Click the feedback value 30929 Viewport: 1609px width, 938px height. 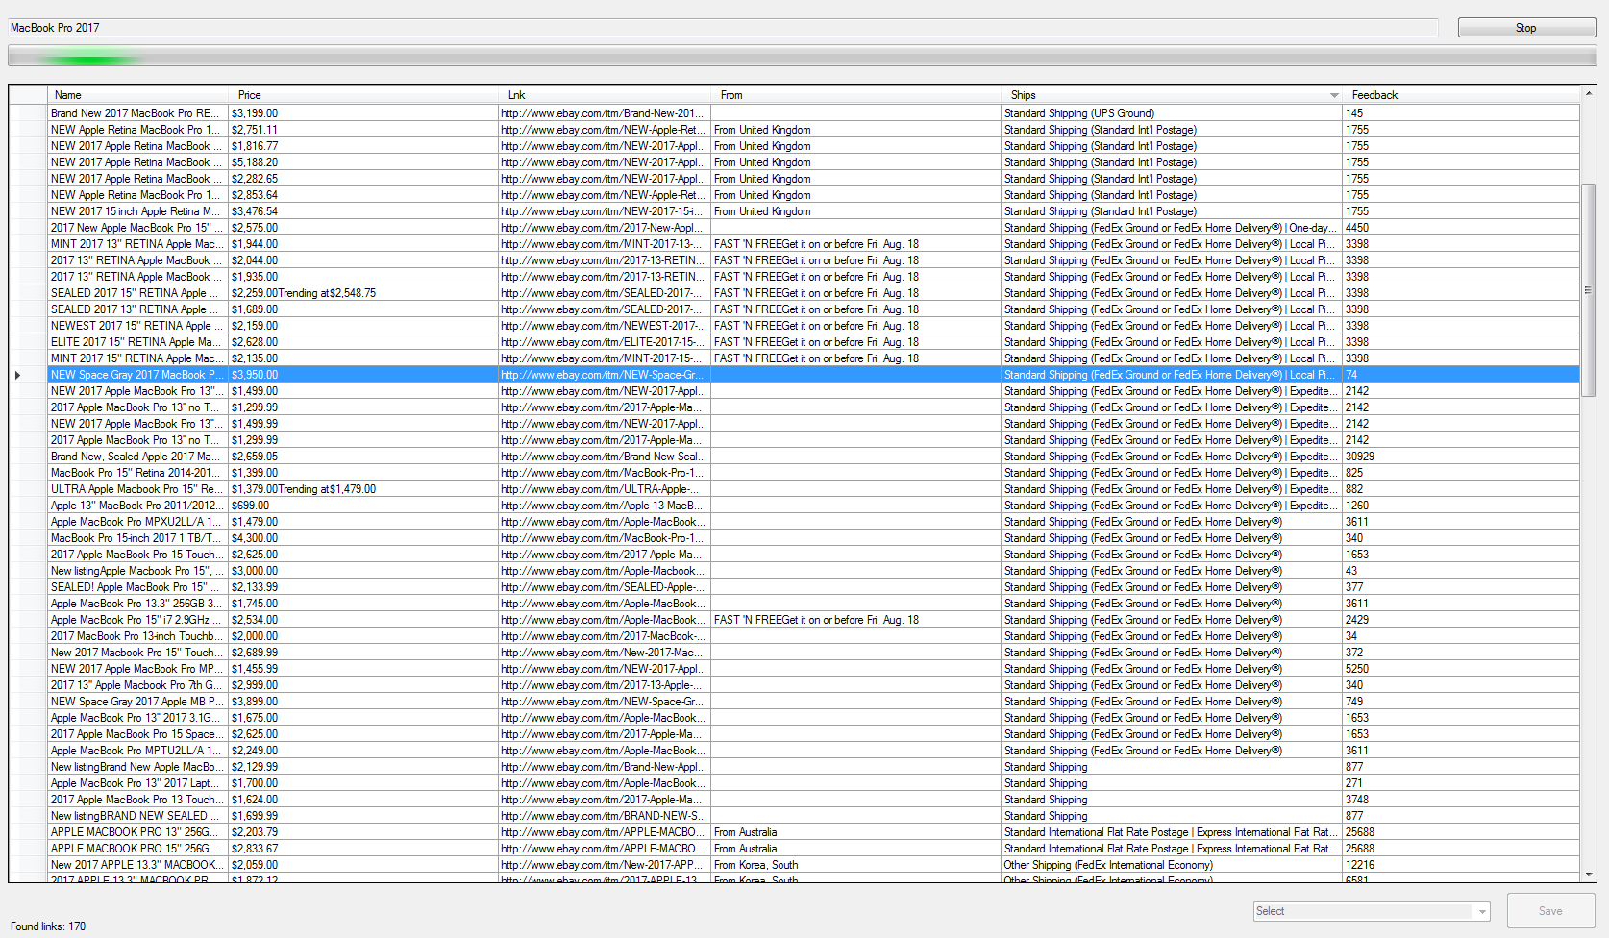[x=1461, y=457]
